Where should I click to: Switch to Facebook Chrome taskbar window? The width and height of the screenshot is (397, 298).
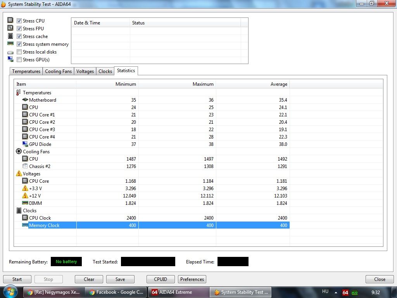(x=116, y=292)
